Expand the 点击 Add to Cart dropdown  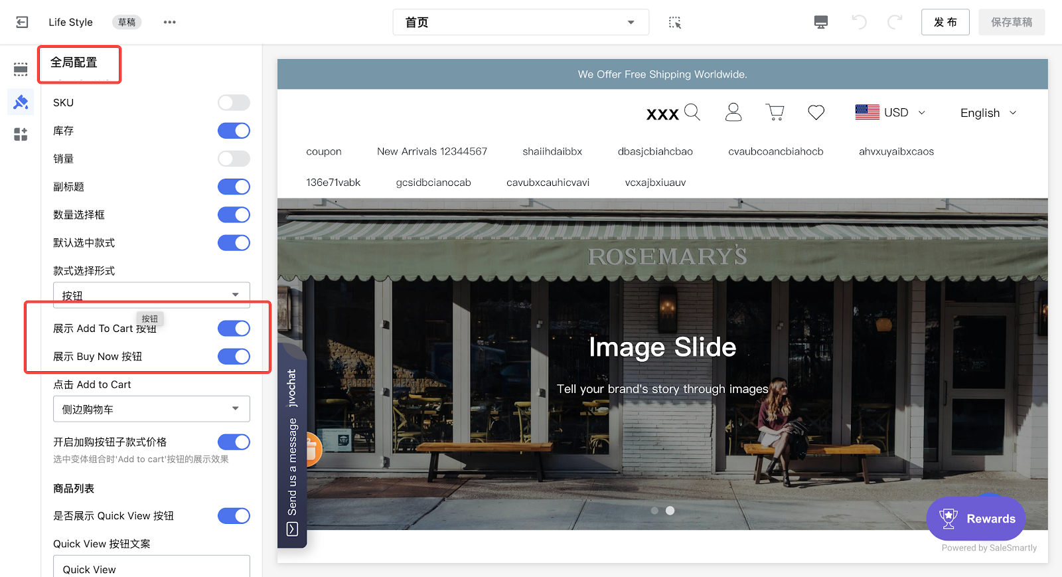coord(151,409)
